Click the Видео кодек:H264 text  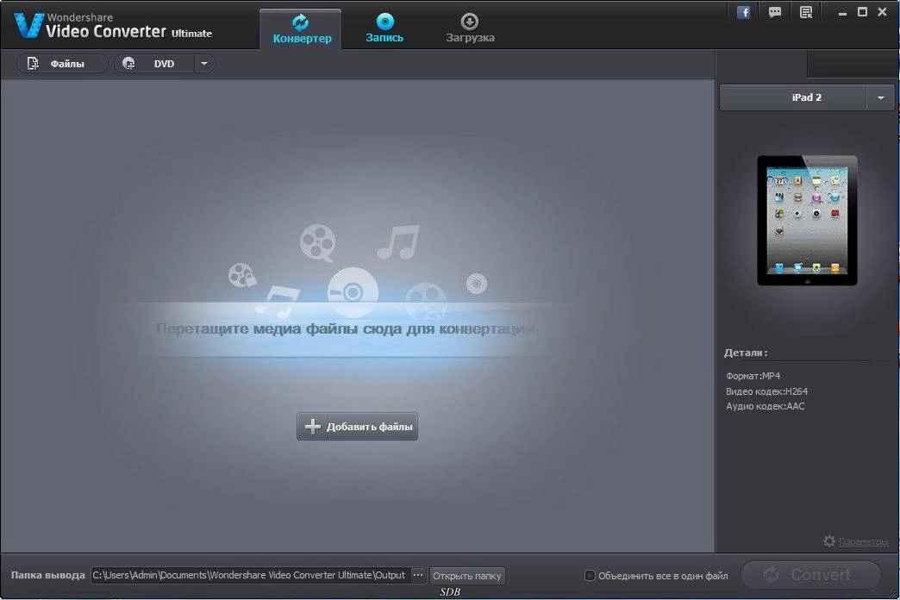(x=767, y=391)
